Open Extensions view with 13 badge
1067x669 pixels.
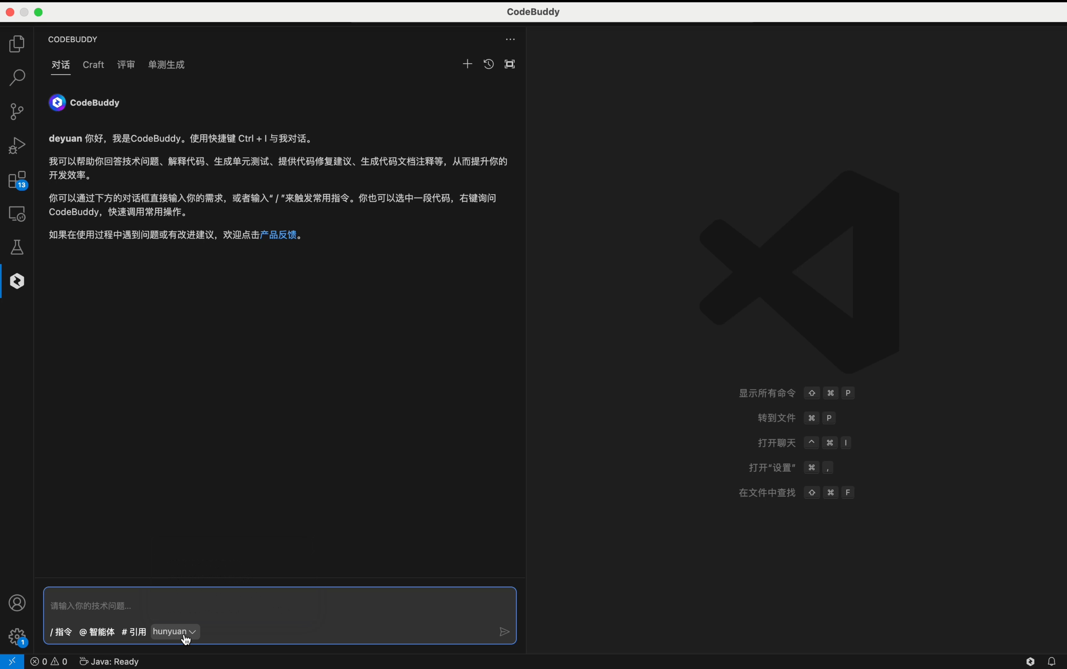click(x=18, y=180)
